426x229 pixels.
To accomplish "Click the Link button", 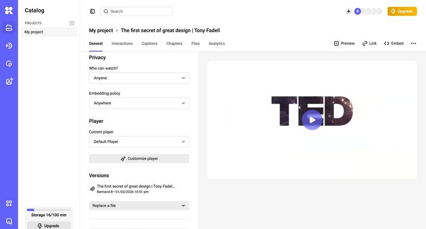I will tap(370, 44).
